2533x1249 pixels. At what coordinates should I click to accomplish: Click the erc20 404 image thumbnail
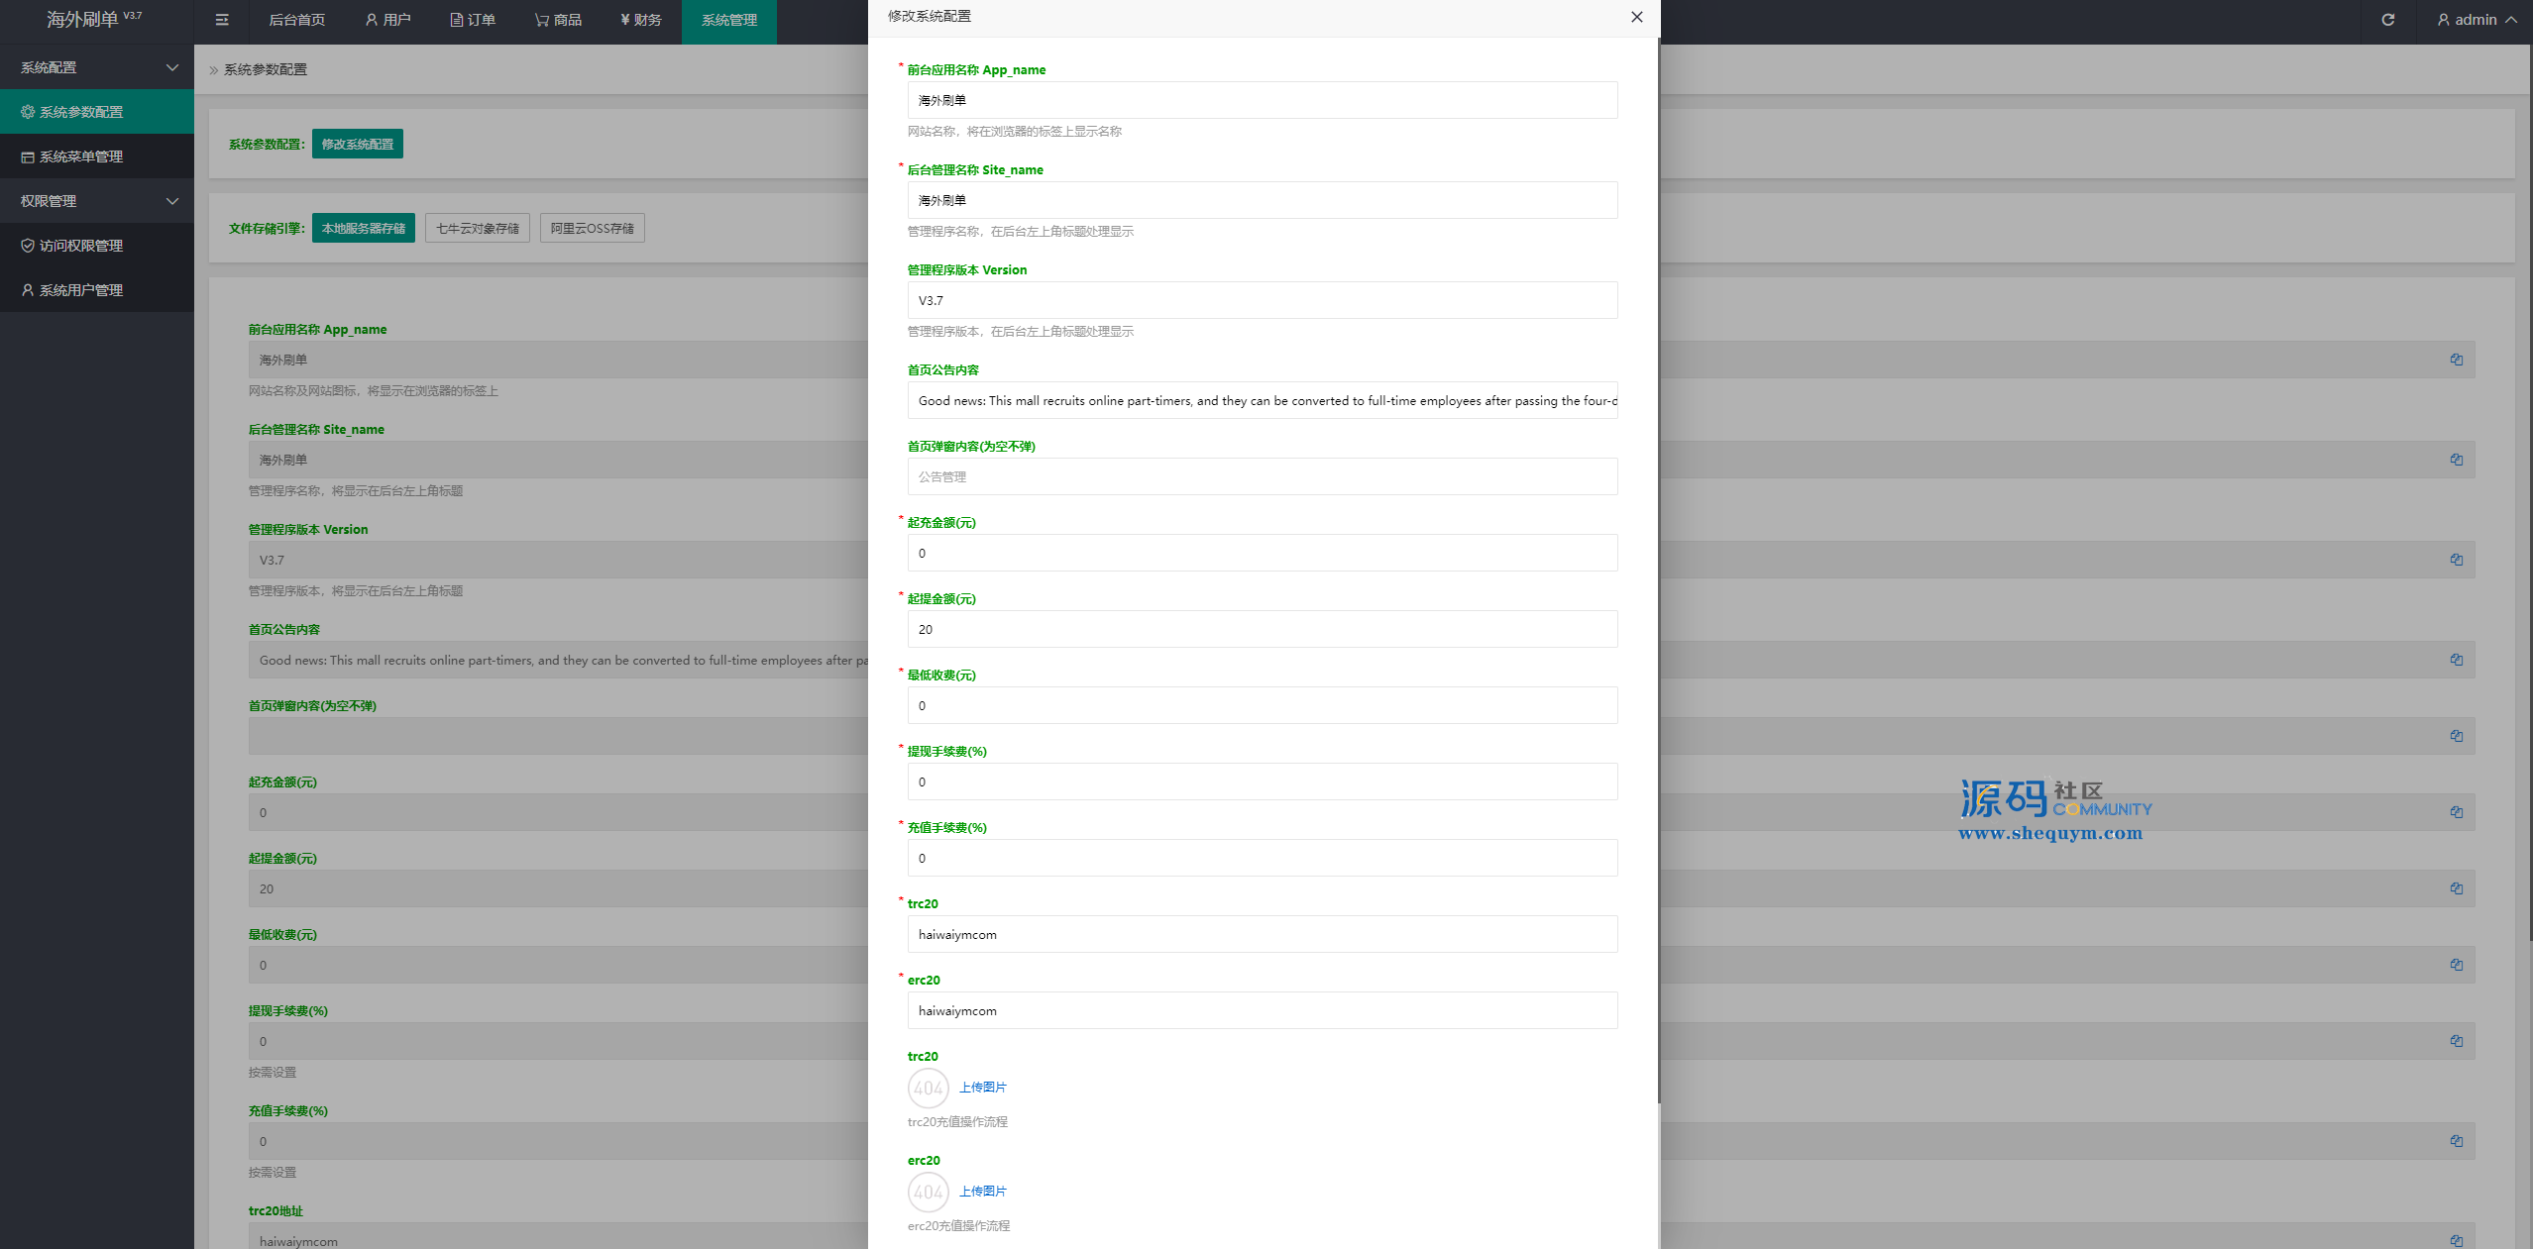click(x=929, y=1192)
